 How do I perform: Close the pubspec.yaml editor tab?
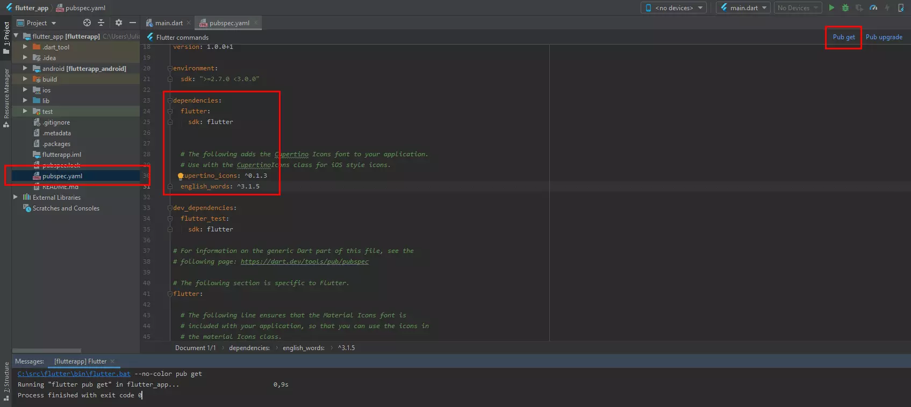pyautogui.click(x=256, y=23)
